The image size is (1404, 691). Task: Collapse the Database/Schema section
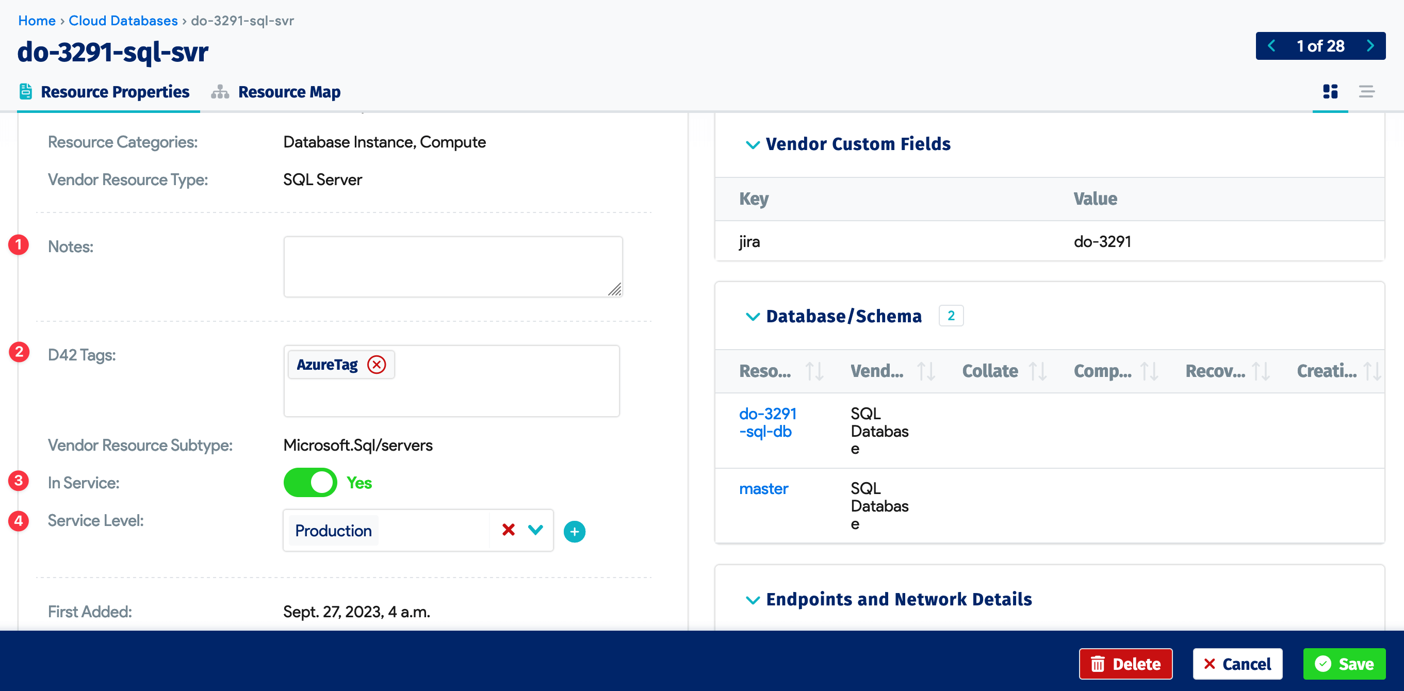[x=752, y=316]
